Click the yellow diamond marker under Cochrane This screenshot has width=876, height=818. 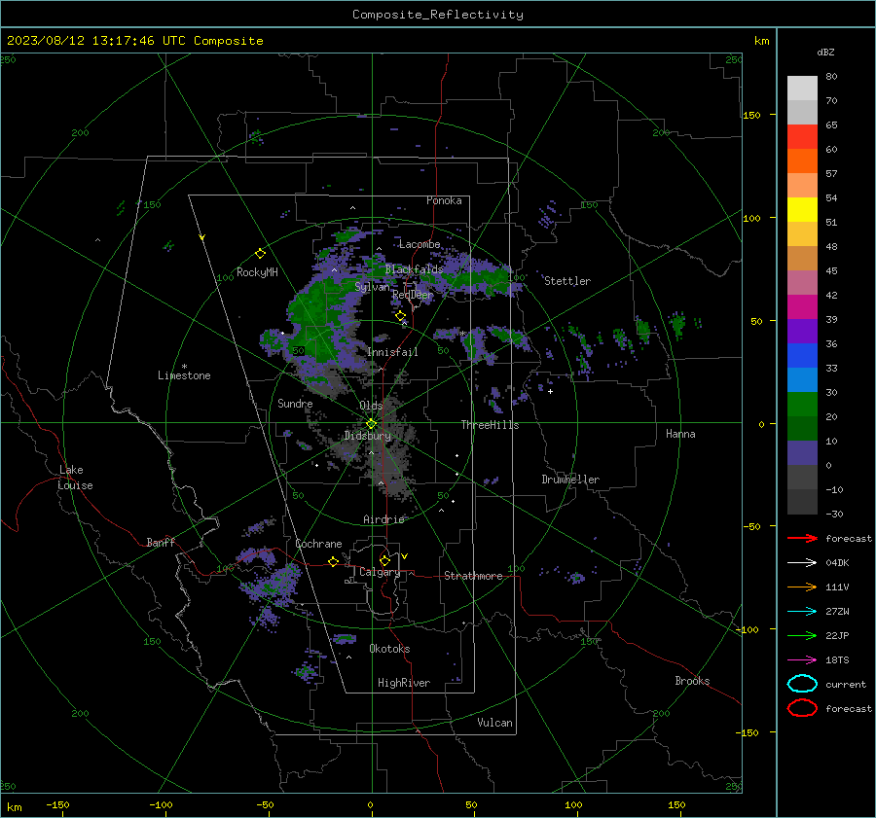(333, 561)
